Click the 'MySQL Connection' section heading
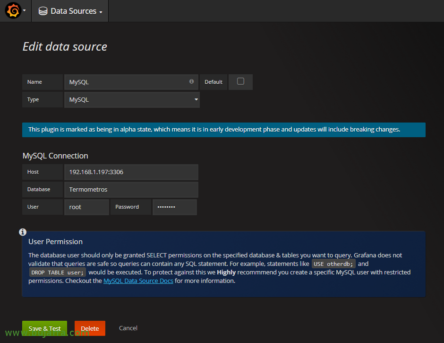This screenshot has width=444, height=343. pos(55,156)
